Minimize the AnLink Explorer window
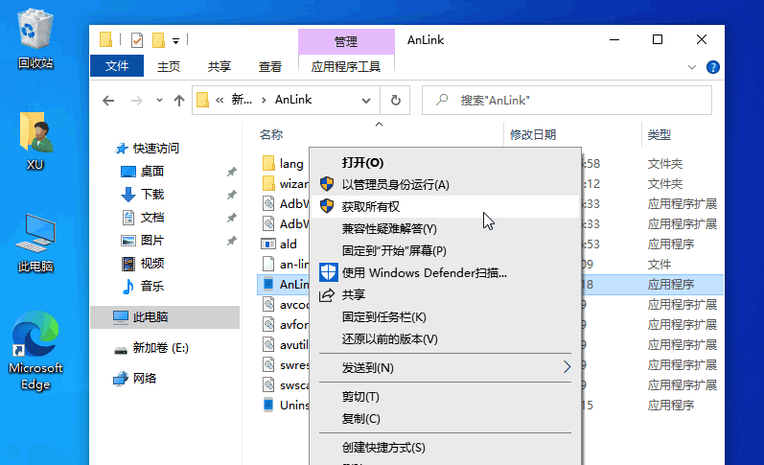Viewport: 764px width, 465px height. click(614, 39)
